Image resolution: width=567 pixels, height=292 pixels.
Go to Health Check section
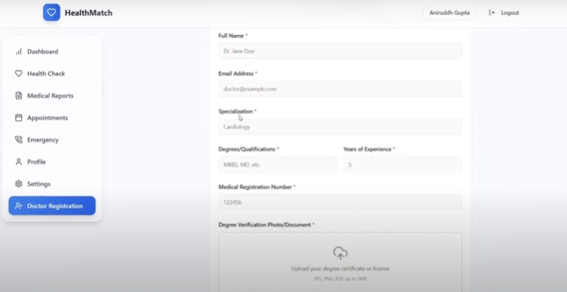52,73
